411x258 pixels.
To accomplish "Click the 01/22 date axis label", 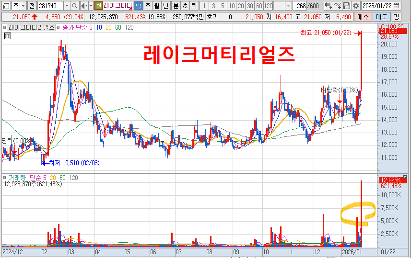I will pyautogui.click(x=388, y=252).
